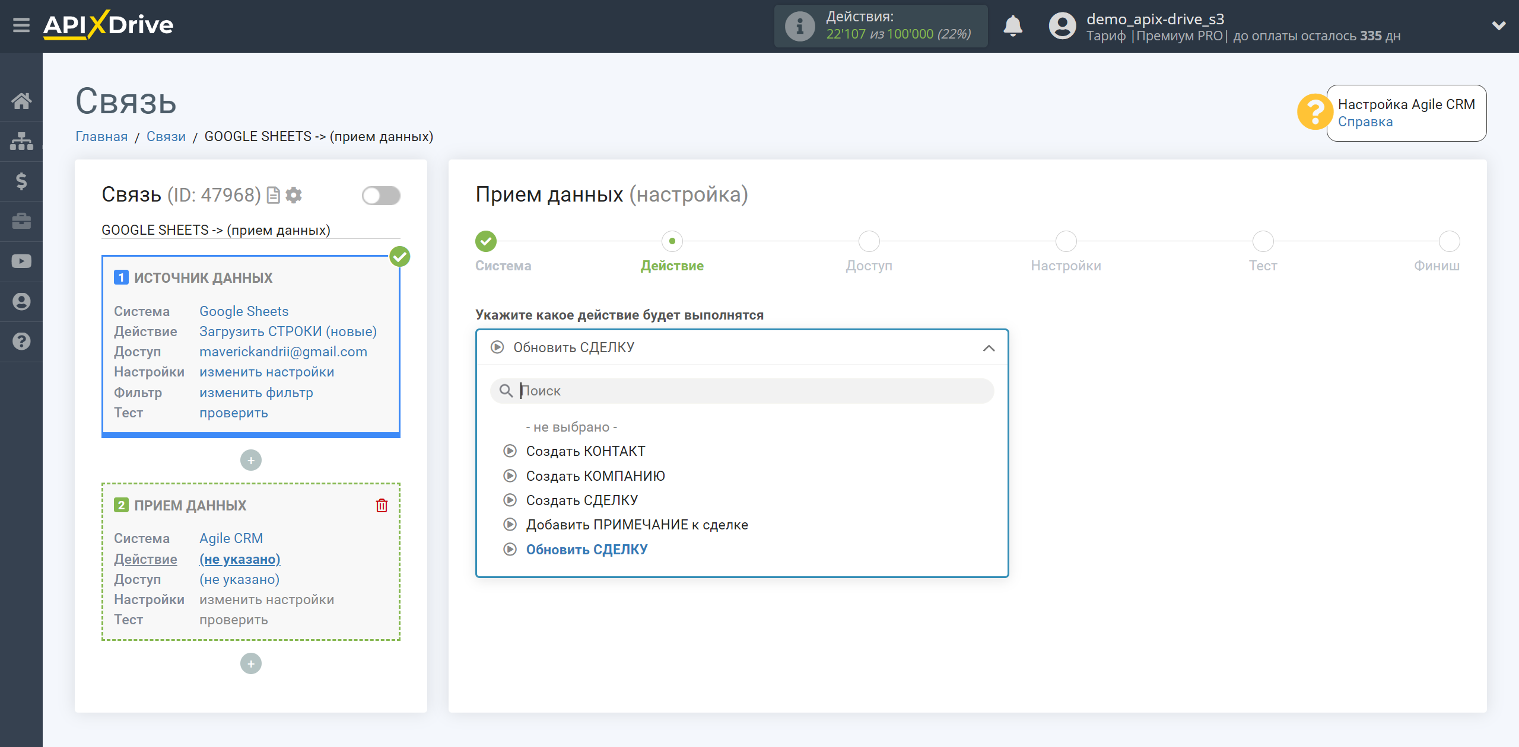
Task: Click source проверить test link
Action: click(234, 413)
